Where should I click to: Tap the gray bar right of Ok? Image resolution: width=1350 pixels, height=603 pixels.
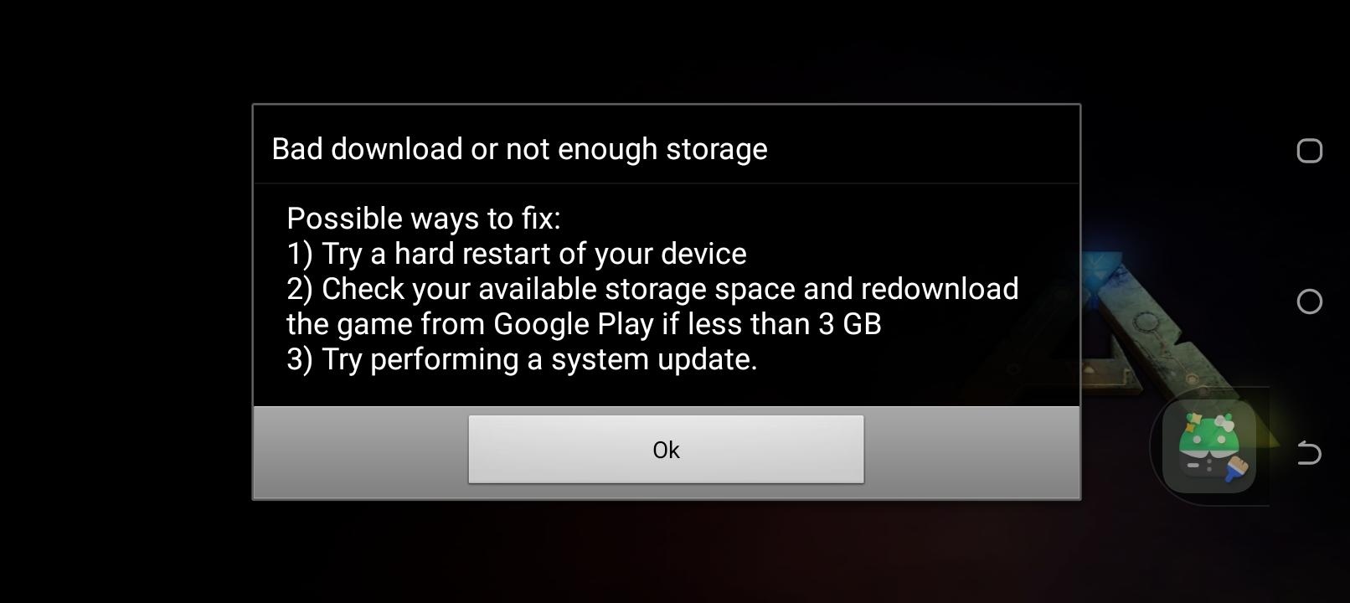click(x=971, y=452)
